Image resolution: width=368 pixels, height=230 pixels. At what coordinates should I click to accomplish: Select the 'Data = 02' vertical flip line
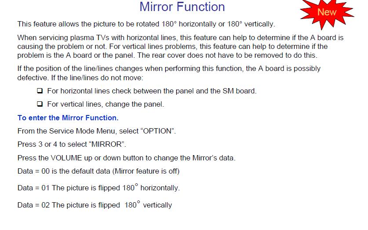pos(95,205)
